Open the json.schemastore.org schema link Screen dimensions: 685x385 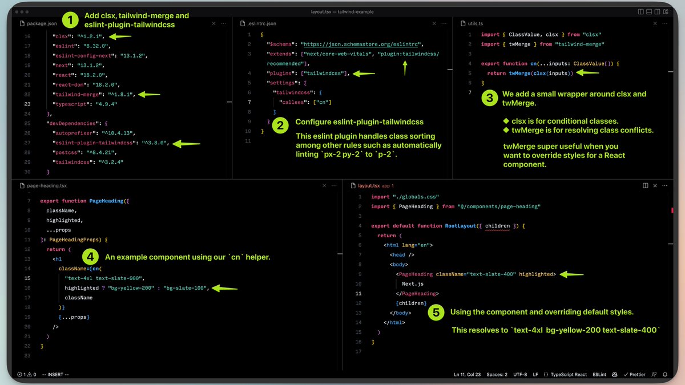click(x=363, y=44)
